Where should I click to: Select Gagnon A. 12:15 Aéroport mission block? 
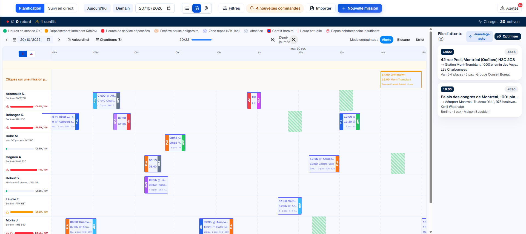[324, 164]
